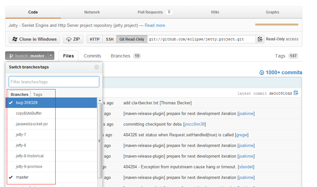Click the Windows icon in Clone in Windows
Image resolution: width=317 pixels, height=187 pixels.
[x=15, y=39]
